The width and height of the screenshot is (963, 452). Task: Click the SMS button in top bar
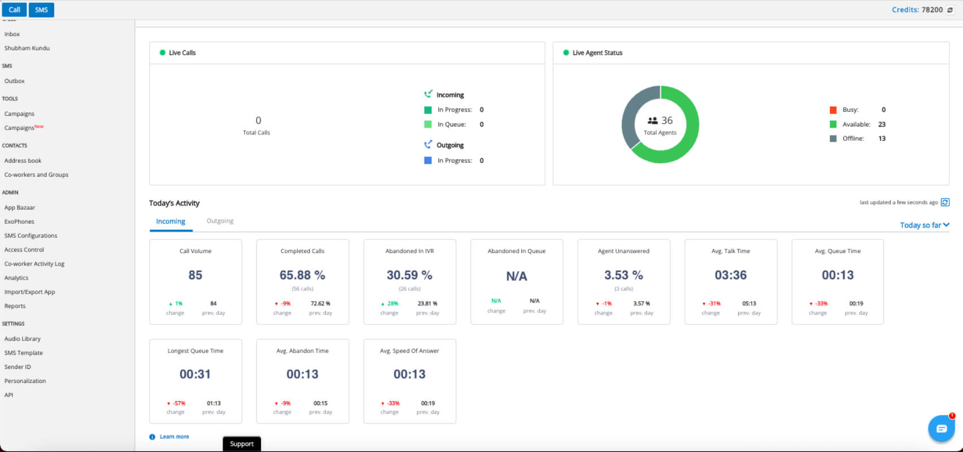(41, 10)
